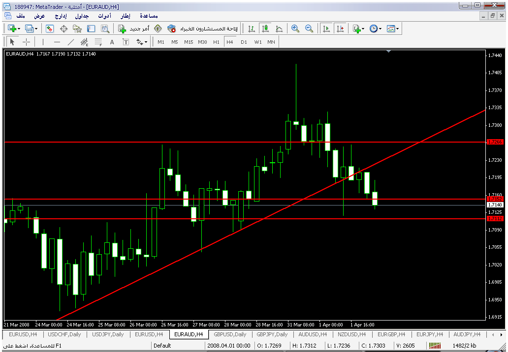Viewport: 508px width, 352px height.
Task: Select the text label 'A' tool
Action: [x=112, y=42]
